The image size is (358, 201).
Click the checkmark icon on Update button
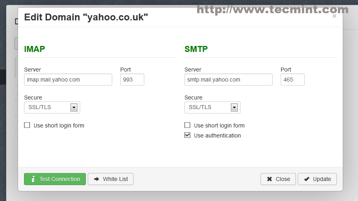tap(307, 179)
